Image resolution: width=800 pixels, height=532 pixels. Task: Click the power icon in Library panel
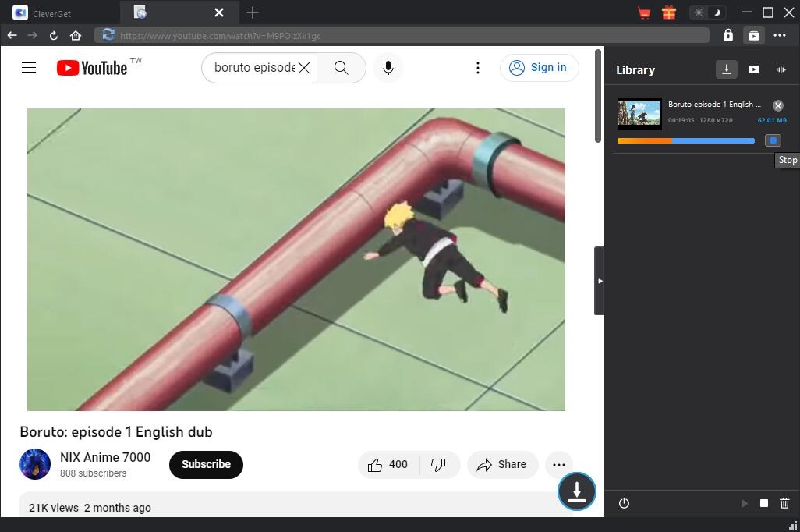[x=624, y=503]
